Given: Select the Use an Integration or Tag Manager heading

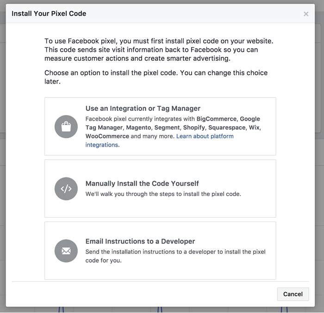Looking at the screenshot, I should click(x=143, y=109).
